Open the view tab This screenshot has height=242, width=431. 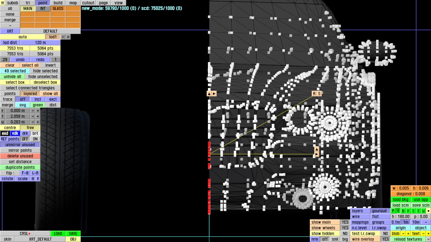[119, 3]
